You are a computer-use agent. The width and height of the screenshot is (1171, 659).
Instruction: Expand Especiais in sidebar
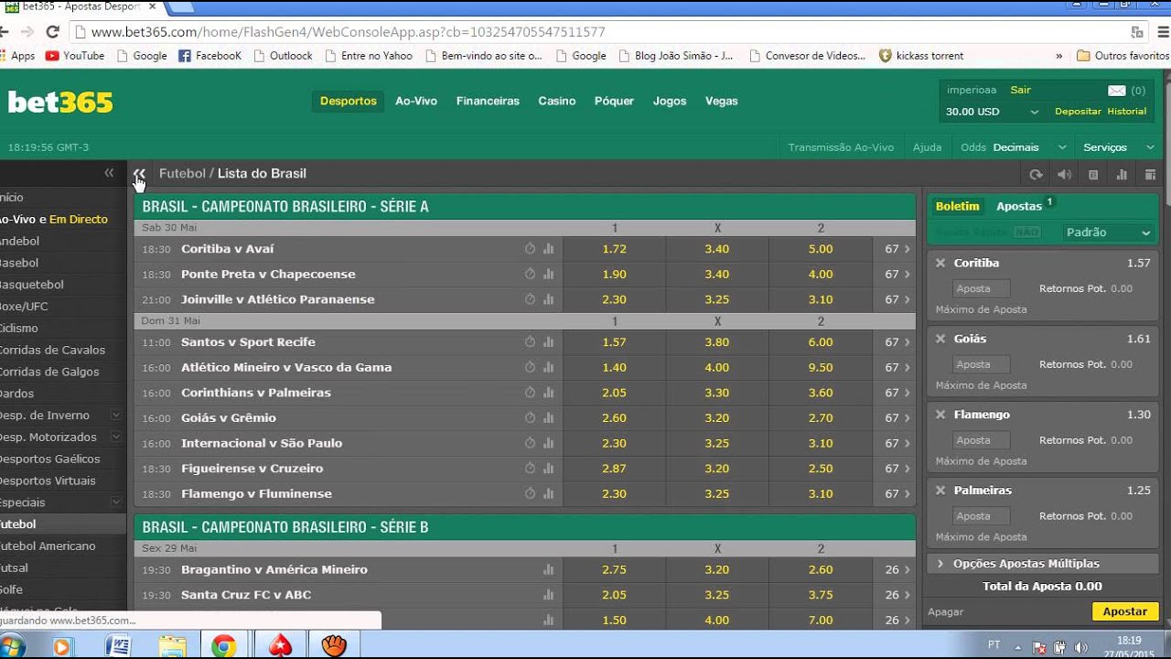tap(116, 502)
